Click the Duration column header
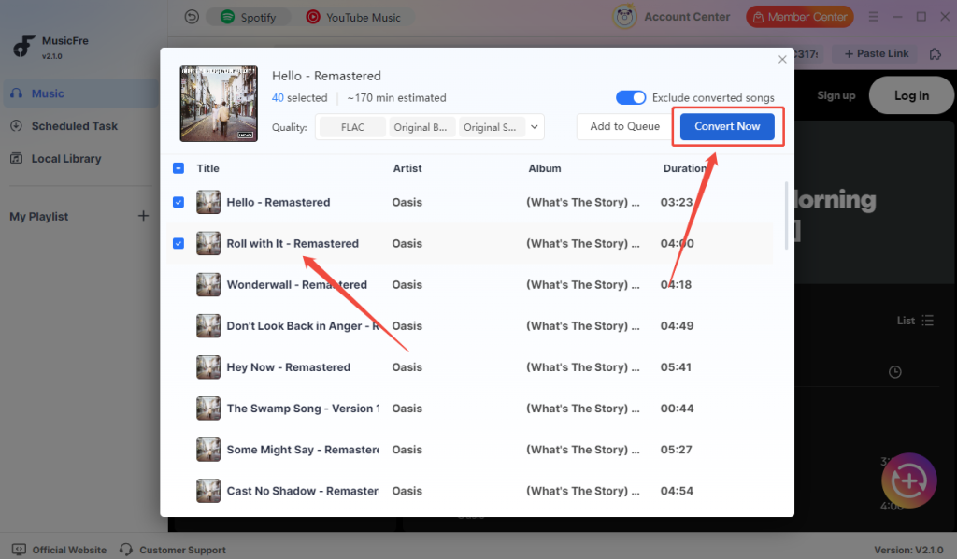 pyautogui.click(x=685, y=168)
